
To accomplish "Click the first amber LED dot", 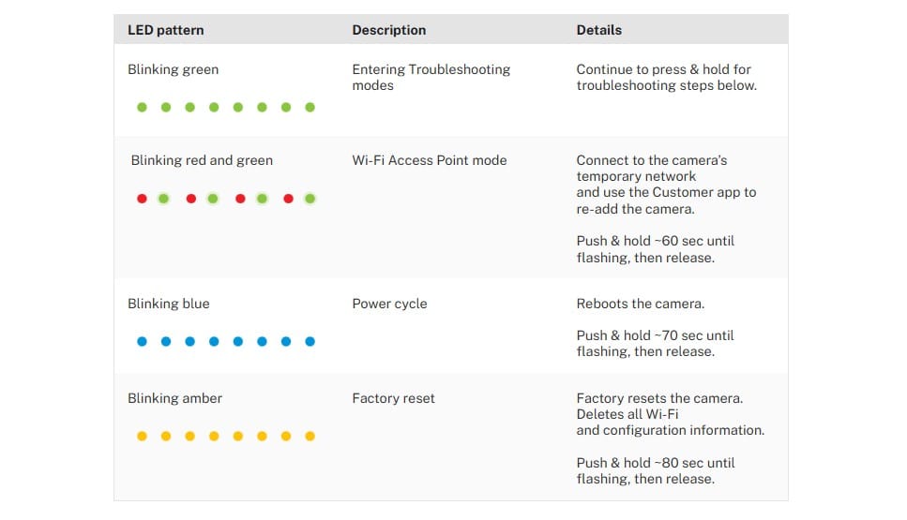I will pos(142,437).
